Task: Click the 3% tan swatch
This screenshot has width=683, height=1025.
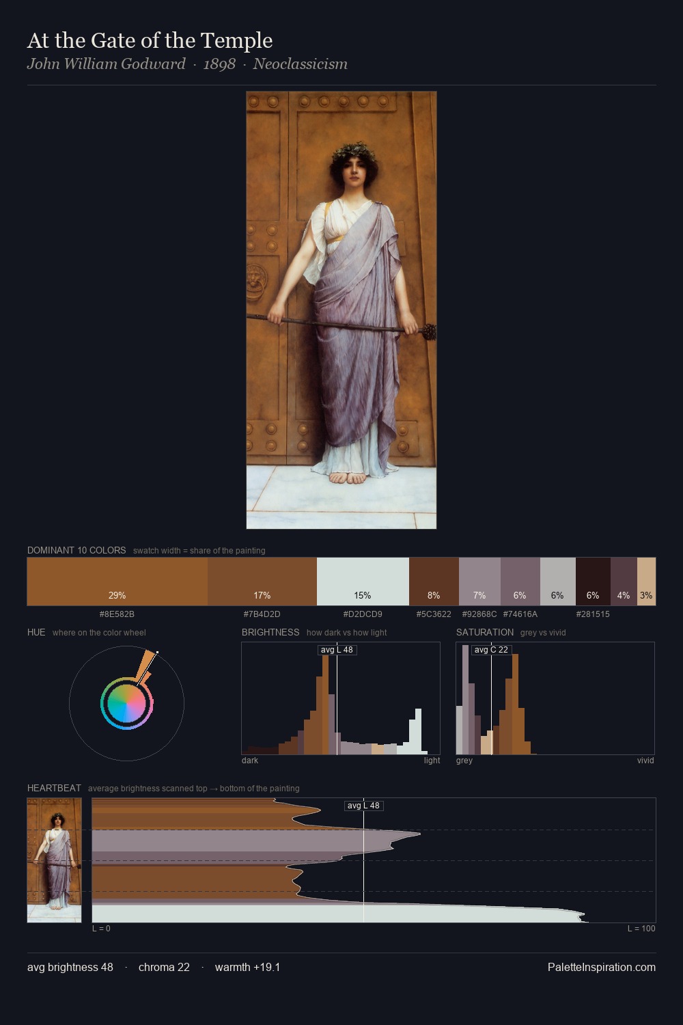Action: coord(646,582)
